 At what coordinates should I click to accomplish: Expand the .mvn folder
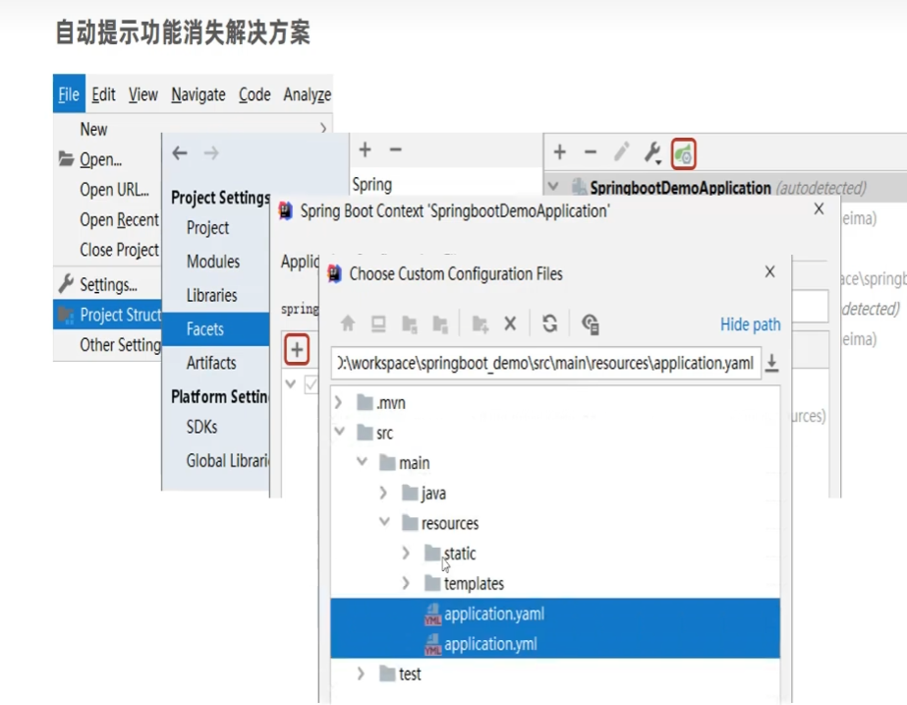(338, 402)
